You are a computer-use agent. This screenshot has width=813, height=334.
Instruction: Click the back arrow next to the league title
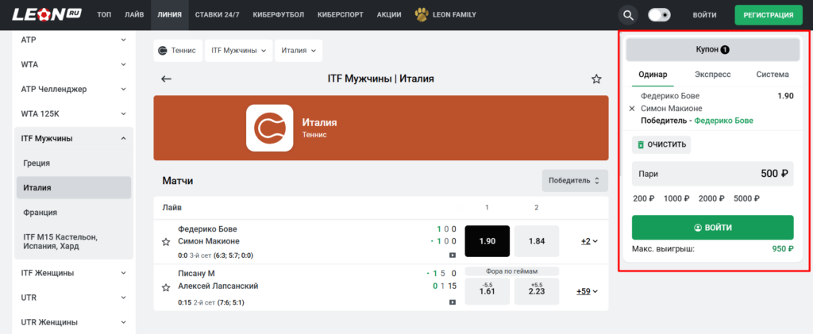tap(166, 79)
